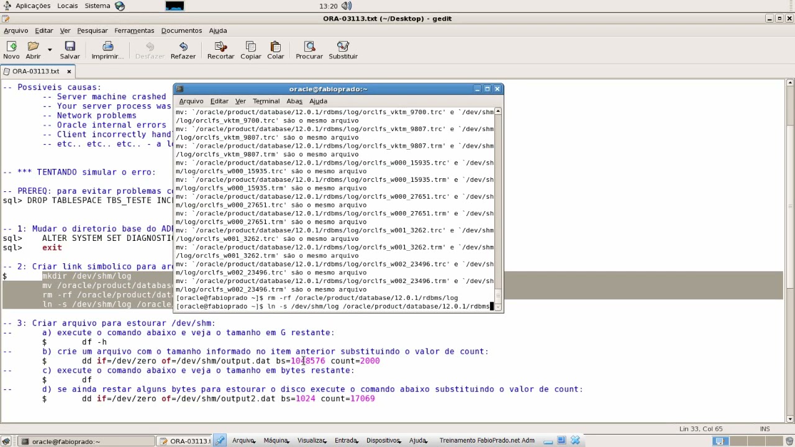Close VM via mini toolbar X icon
The width and height of the screenshot is (795, 447).
(x=575, y=441)
